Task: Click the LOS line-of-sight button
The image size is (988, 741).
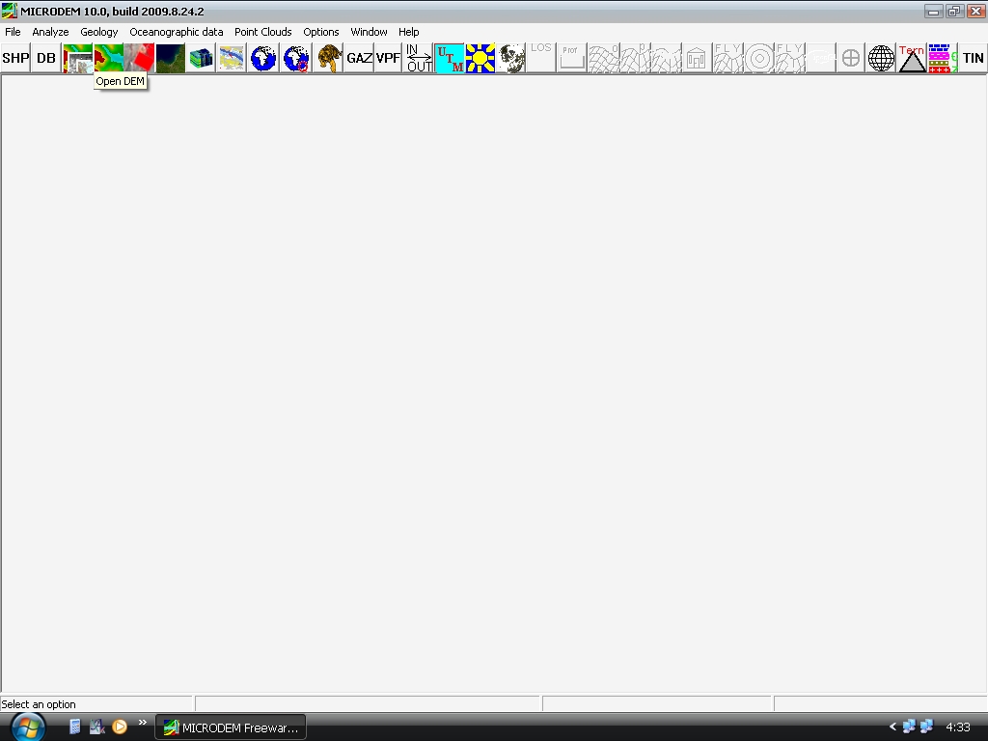Action: [x=540, y=58]
